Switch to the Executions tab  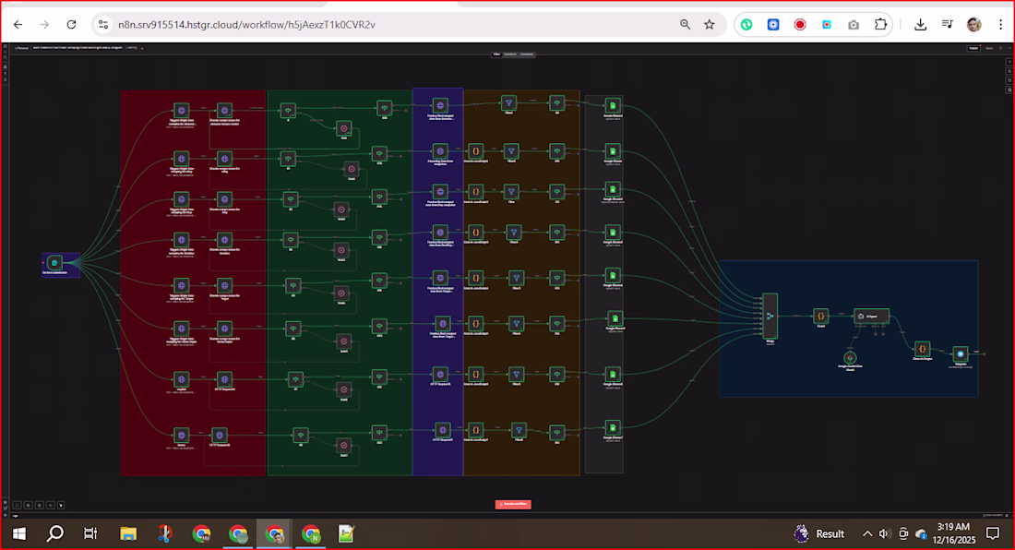[x=511, y=54]
